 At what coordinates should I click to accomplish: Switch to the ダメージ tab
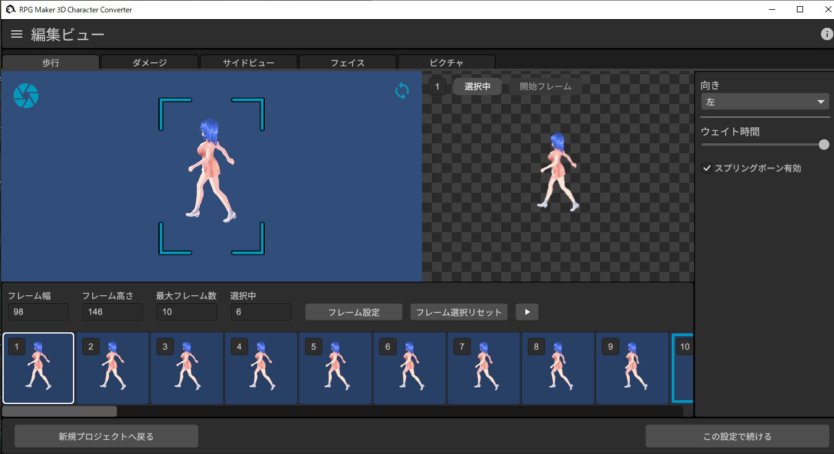click(149, 62)
